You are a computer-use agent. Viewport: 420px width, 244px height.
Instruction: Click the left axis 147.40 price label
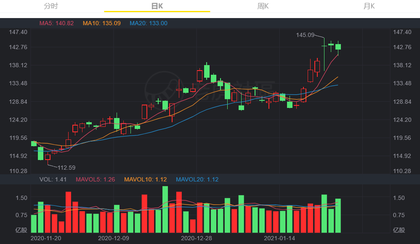[x=18, y=32]
